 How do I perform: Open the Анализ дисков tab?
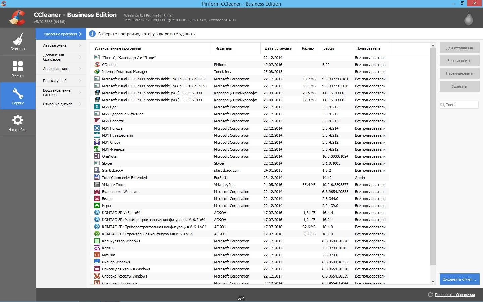[61, 69]
